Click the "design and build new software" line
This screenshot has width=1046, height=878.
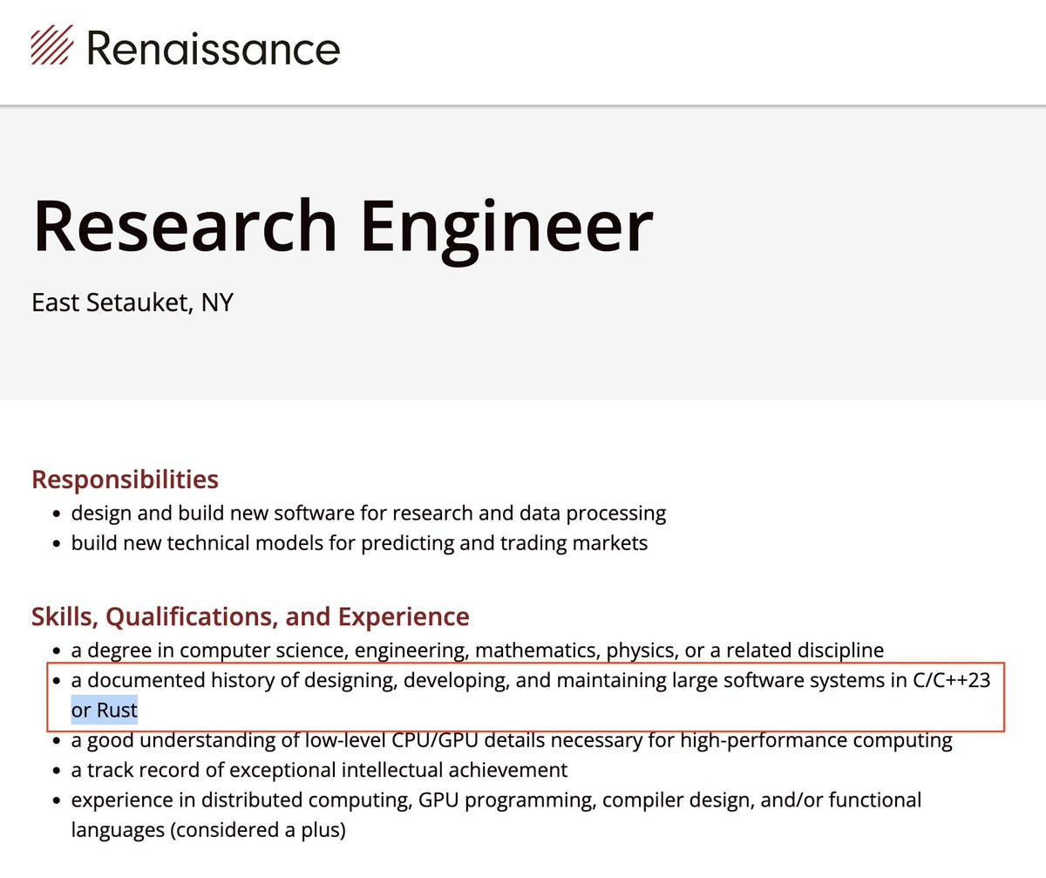click(369, 513)
